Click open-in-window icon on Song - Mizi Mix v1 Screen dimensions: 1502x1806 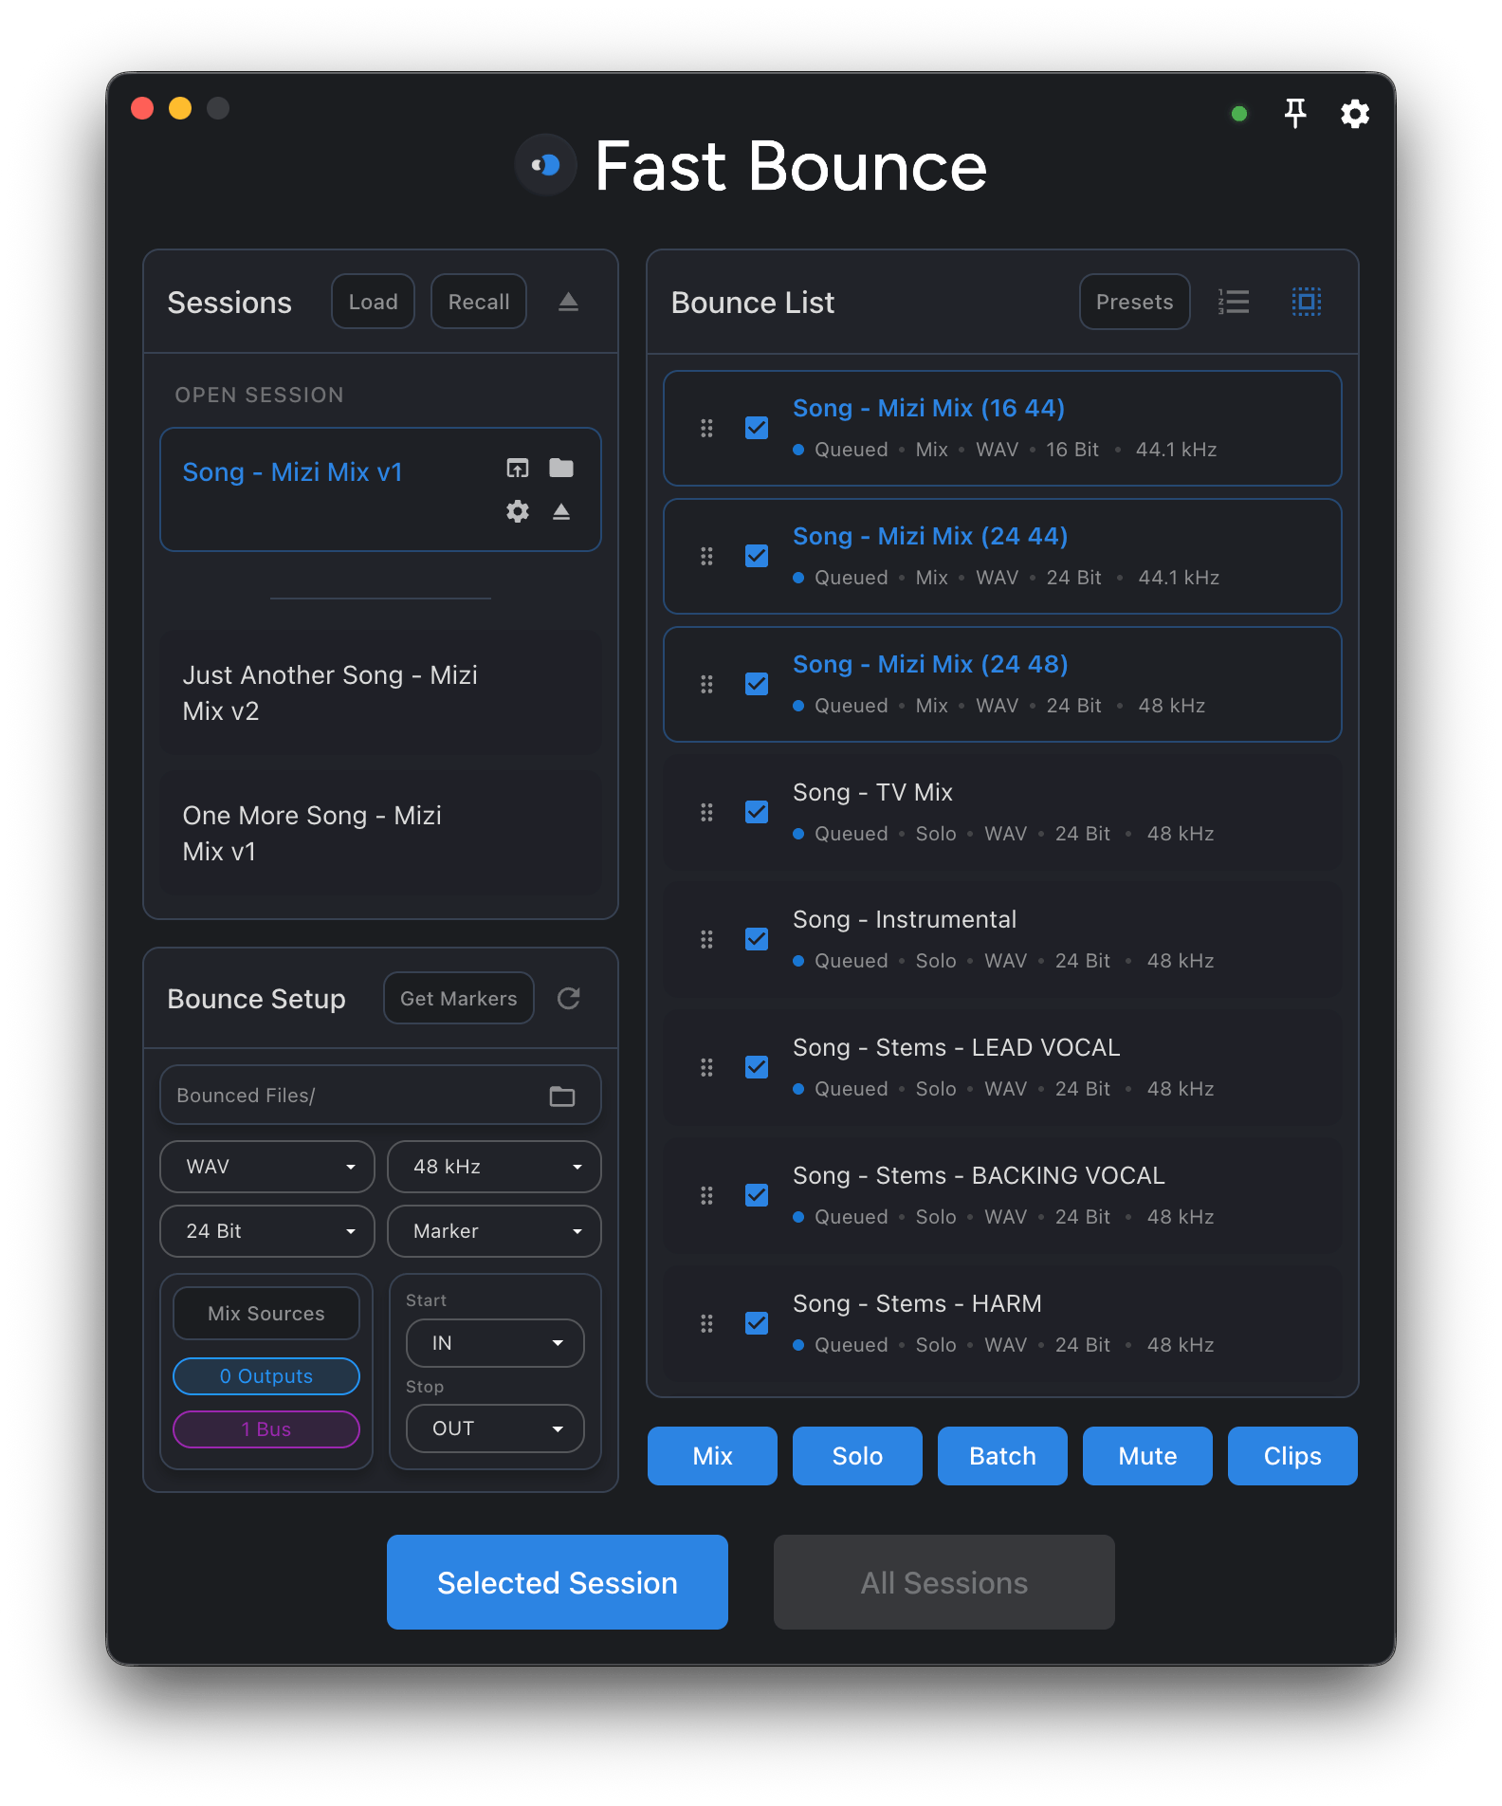(518, 468)
